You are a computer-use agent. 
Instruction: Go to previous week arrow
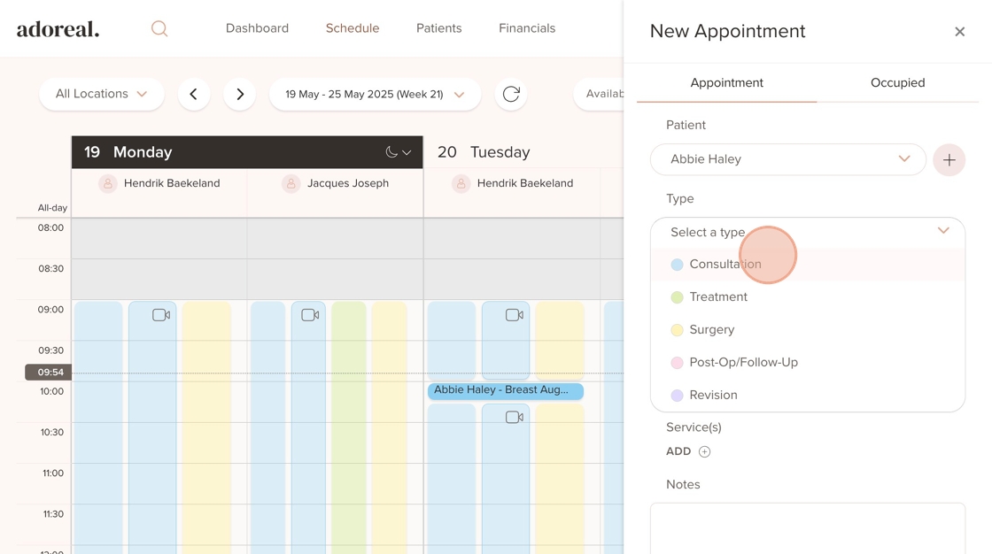click(194, 94)
